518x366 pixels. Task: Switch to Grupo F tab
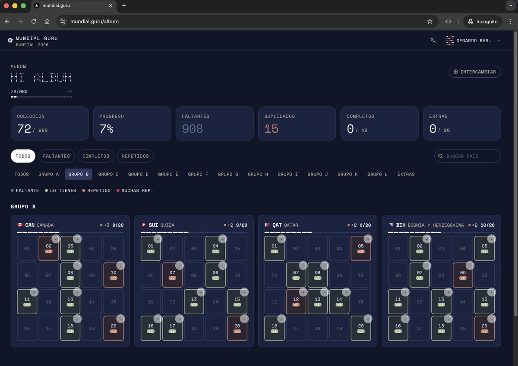tap(198, 174)
